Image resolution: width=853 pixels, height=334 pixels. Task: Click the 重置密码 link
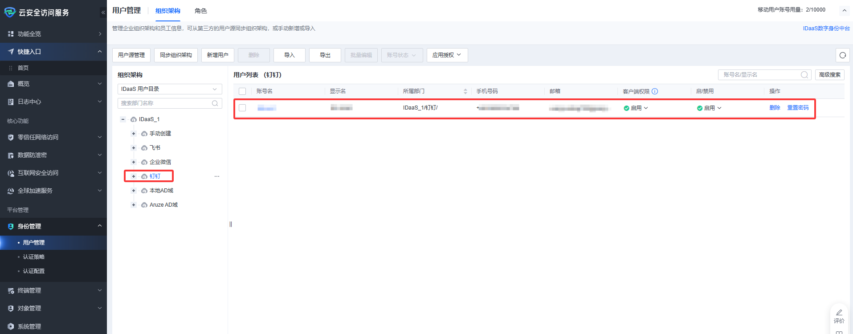pyautogui.click(x=797, y=108)
